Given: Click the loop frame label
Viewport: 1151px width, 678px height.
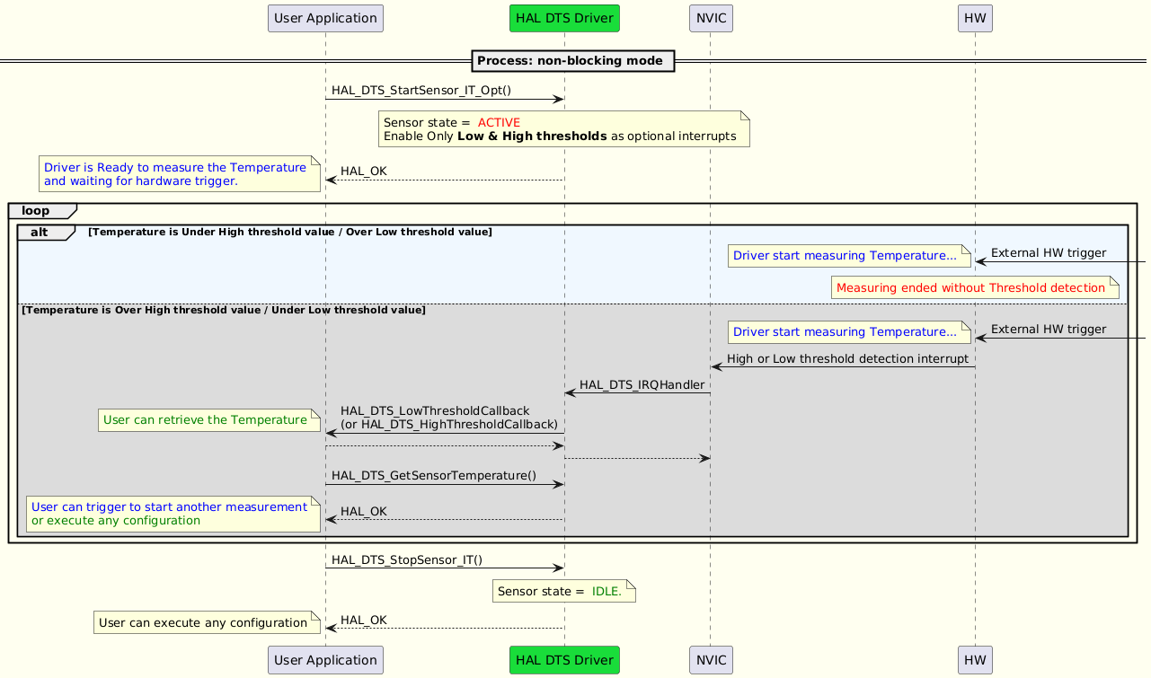Looking at the screenshot, I should point(42,210).
